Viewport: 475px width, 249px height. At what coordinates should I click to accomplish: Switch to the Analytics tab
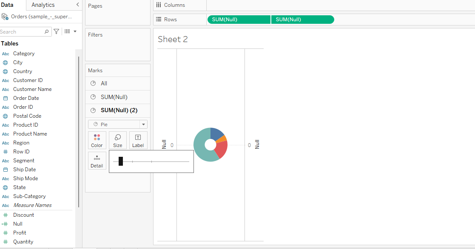43,5
